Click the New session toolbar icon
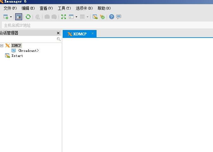This screenshot has height=152, width=213. click(6, 17)
